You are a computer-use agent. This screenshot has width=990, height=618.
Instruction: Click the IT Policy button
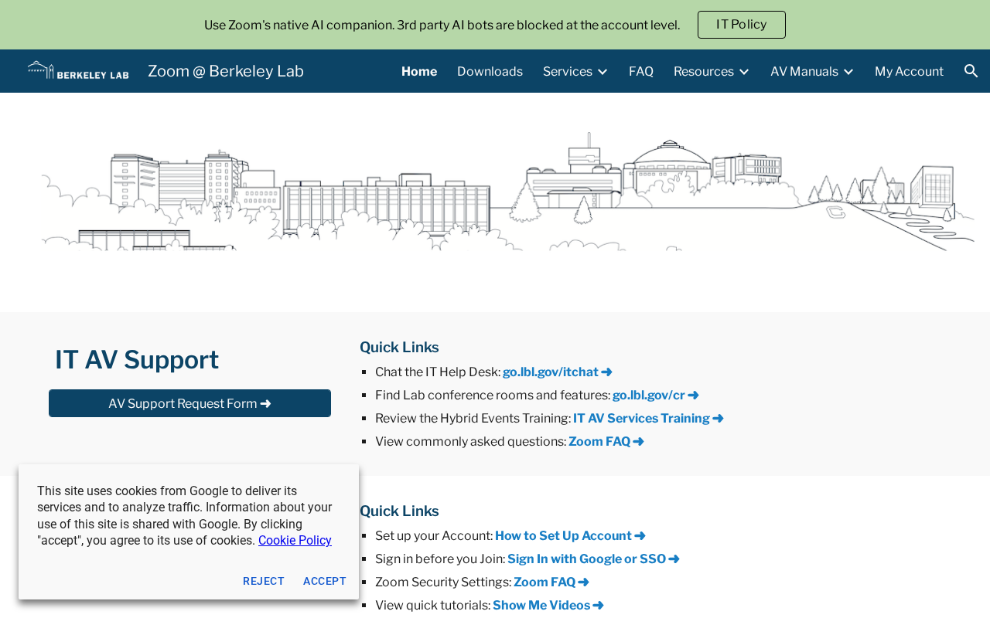click(x=742, y=25)
